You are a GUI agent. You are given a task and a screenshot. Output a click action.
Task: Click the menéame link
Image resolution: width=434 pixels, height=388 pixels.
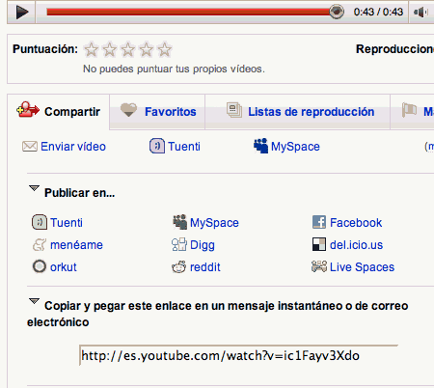(76, 245)
